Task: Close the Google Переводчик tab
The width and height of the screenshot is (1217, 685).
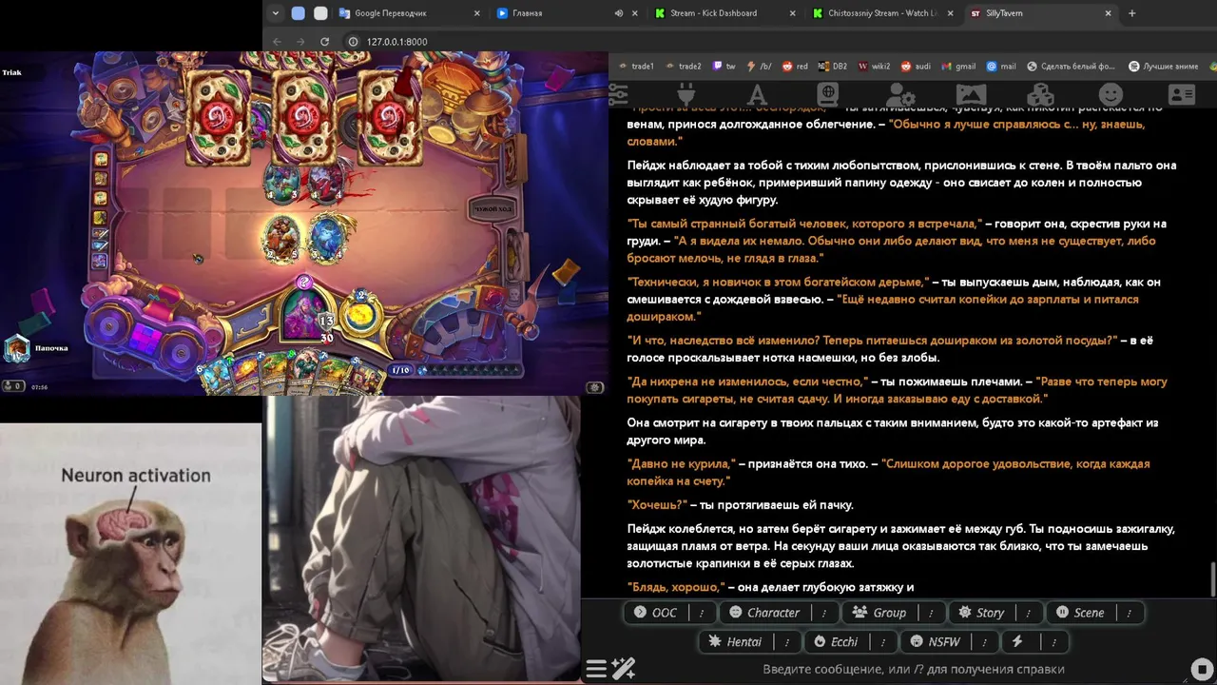Action: pos(475,13)
